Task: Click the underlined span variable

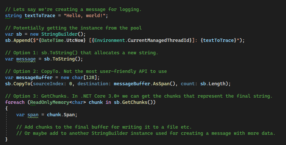Action: tap(33, 115)
